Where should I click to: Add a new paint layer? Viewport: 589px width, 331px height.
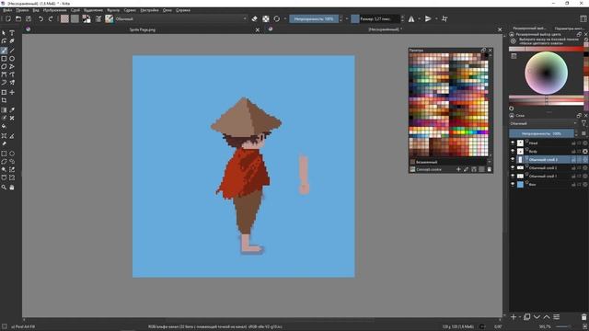pyautogui.click(x=514, y=317)
